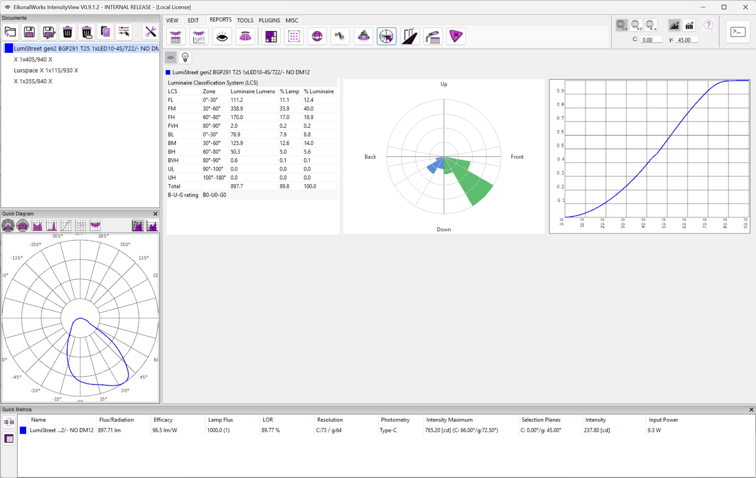Click the purple triangle with X icon

[456, 36]
